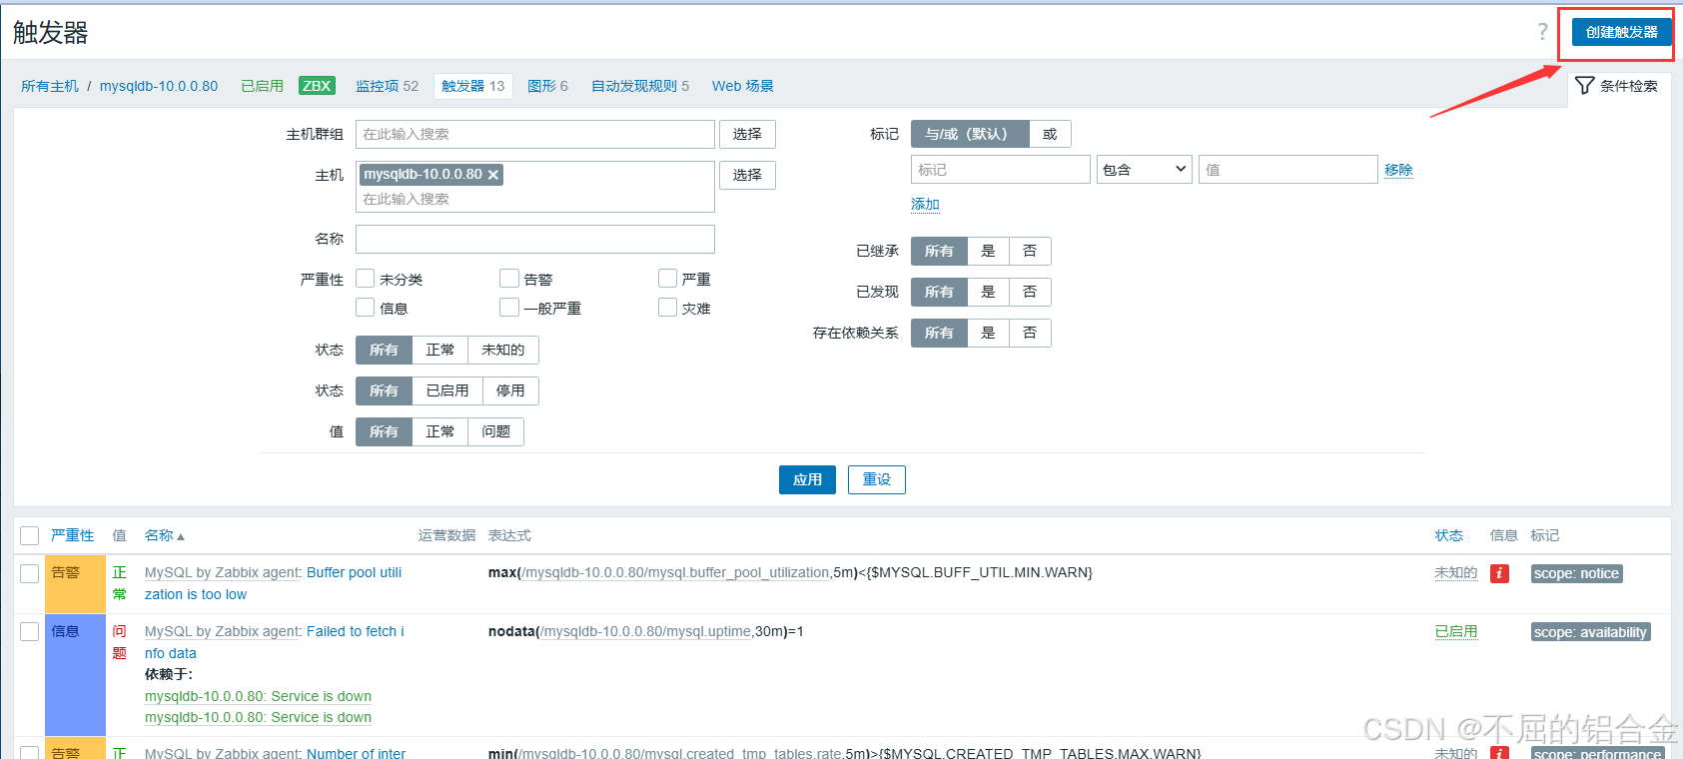Focus the tag 值 value input
This screenshot has height=759, width=1683.
tap(1288, 170)
